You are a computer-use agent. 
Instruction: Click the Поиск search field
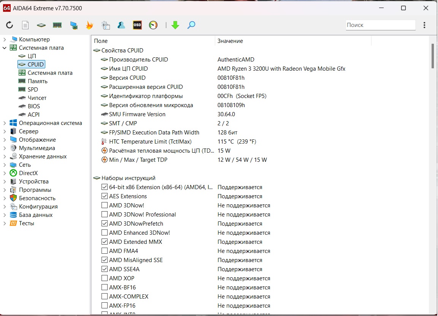coord(380,25)
